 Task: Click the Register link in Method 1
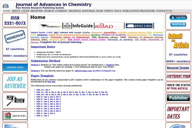click(110, 65)
